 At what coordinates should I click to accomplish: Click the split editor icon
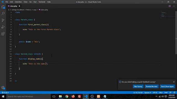point(170,6)
